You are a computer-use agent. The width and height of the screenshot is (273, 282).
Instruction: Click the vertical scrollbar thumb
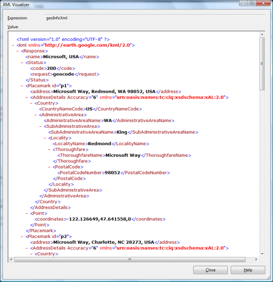tap(262, 63)
